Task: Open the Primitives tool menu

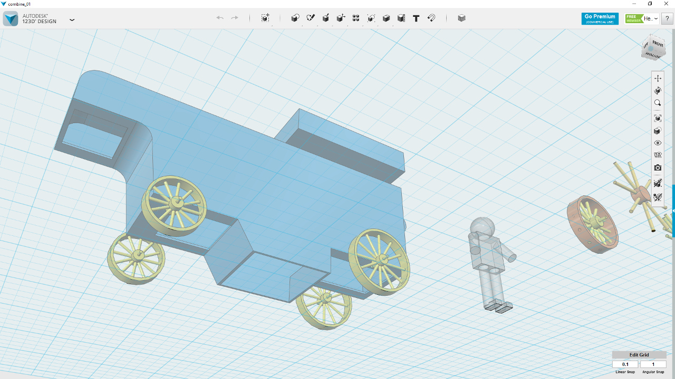Action: coord(295,18)
